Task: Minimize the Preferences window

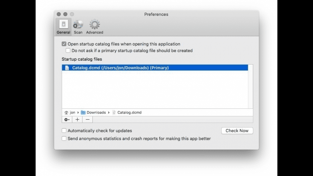Action: click(65, 14)
